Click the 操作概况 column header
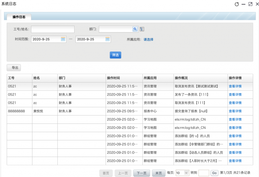Image resolution: width=259 pixels, height=177 pixels. pyautogui.click(x=201, y=78)
